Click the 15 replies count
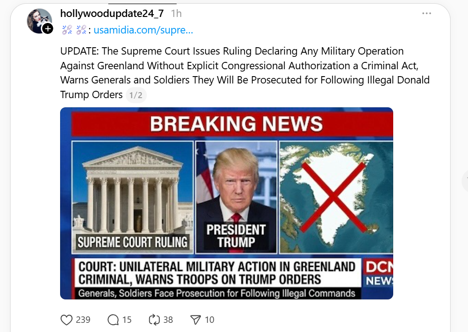 click(x=127, y=320)
